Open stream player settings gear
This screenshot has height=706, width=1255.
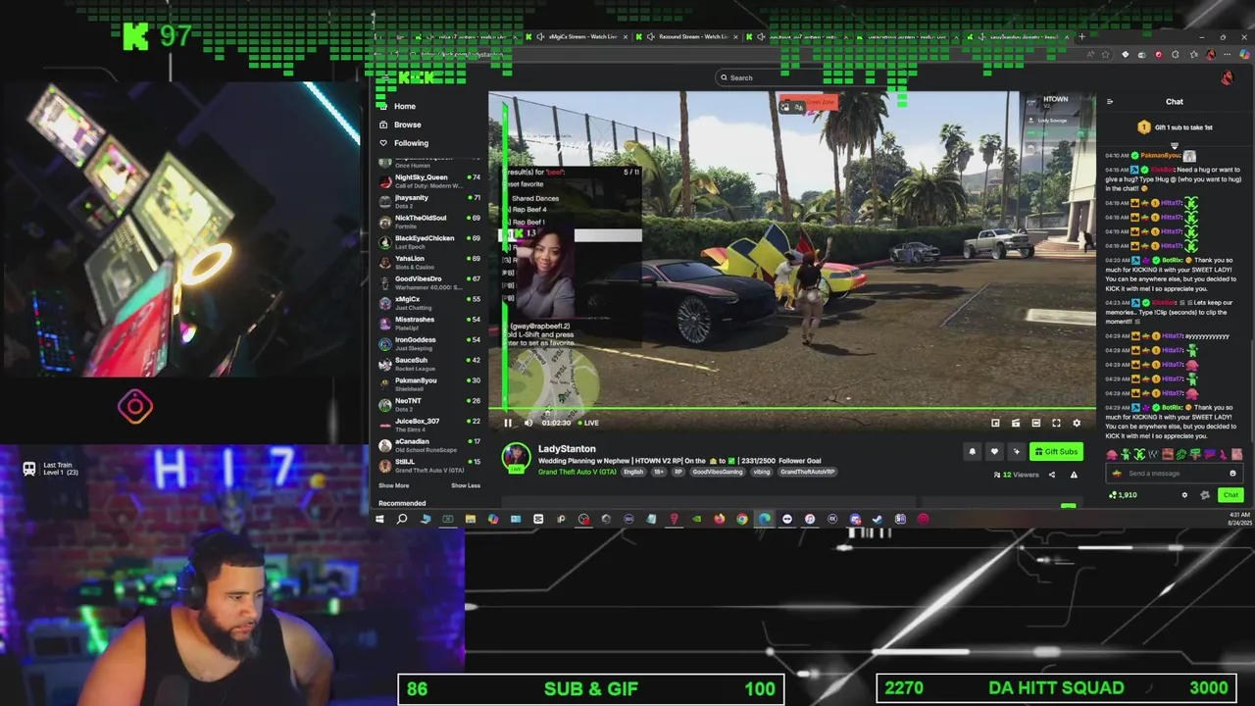click(x=1077, y=423)
